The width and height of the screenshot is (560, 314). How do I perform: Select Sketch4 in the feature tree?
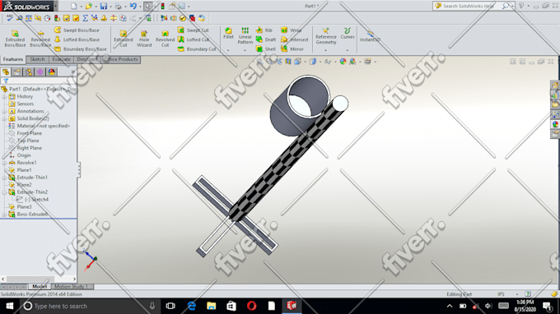[x=32, y=200]
